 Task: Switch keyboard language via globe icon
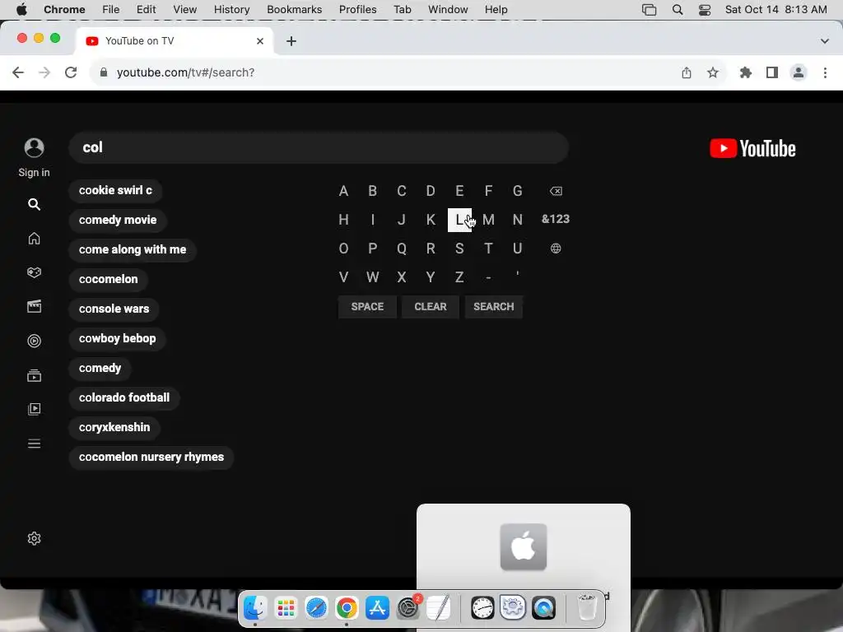pyautogui.click(x=556, y=249)
